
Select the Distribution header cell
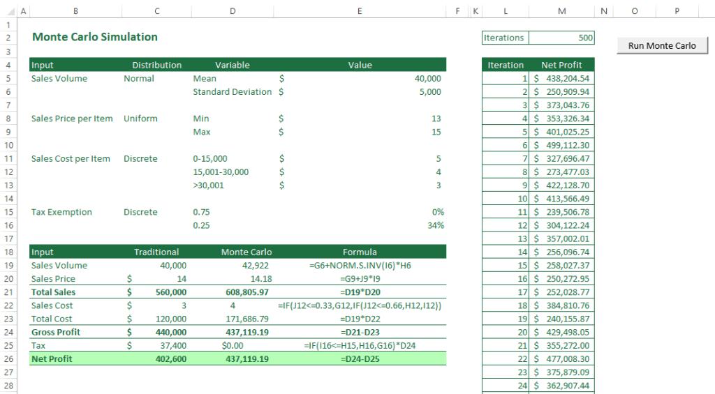click(x=157, y=65)
